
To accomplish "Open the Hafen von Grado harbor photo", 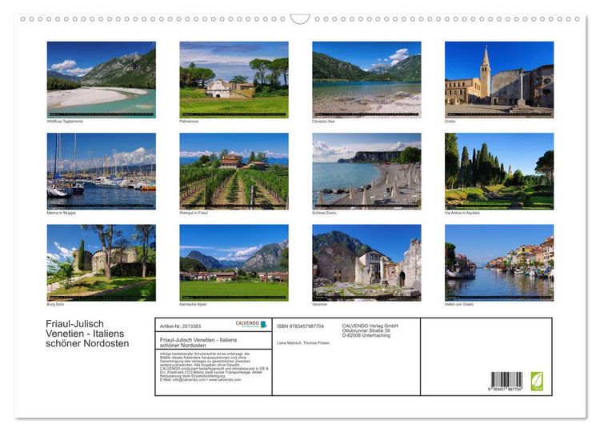I will (x=499, y=262).
